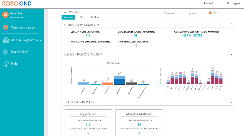Click the orange bar chart icon

210,13
